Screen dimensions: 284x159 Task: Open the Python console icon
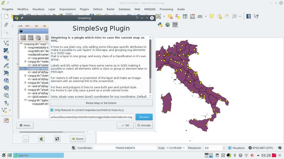pos(160,25)
